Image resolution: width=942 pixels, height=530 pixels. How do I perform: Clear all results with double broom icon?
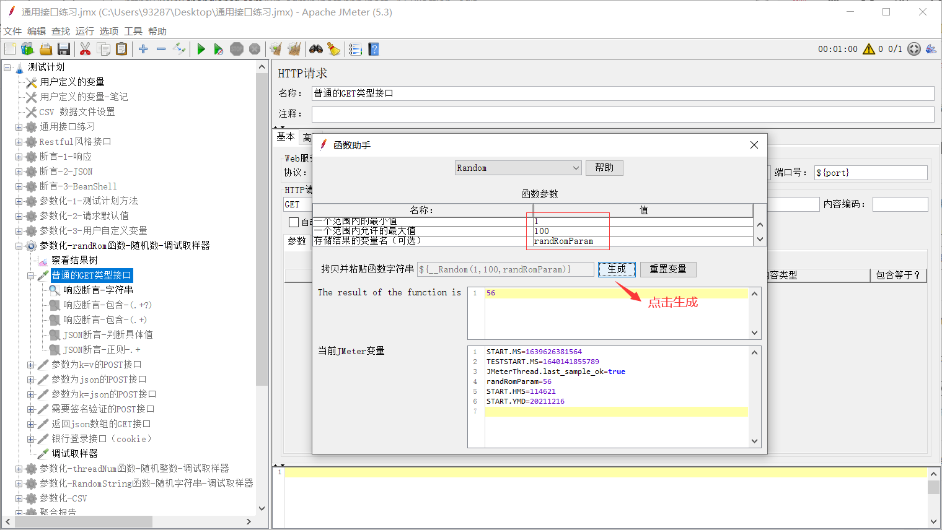point(294,49)
